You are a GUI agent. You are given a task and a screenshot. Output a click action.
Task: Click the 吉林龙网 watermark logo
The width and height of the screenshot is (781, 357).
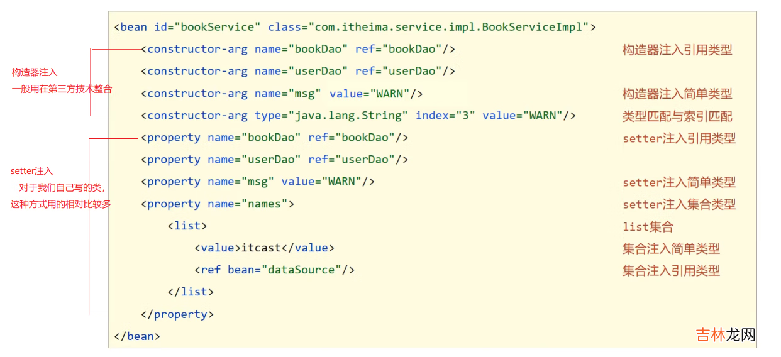pyautogui.click(x=725, y=334)
